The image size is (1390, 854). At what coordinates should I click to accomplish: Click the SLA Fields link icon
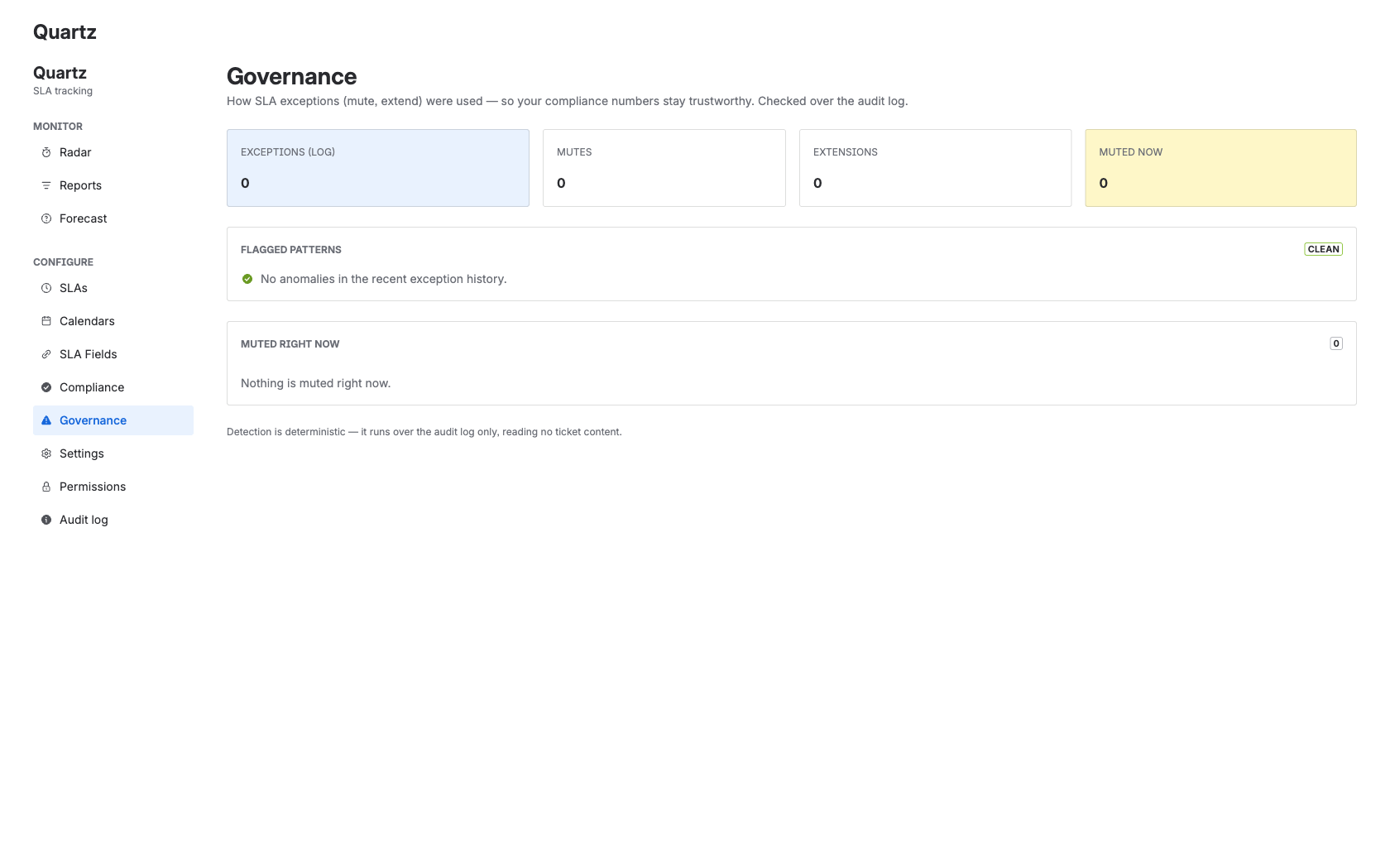pyautogui.click(x=46, y=354)
